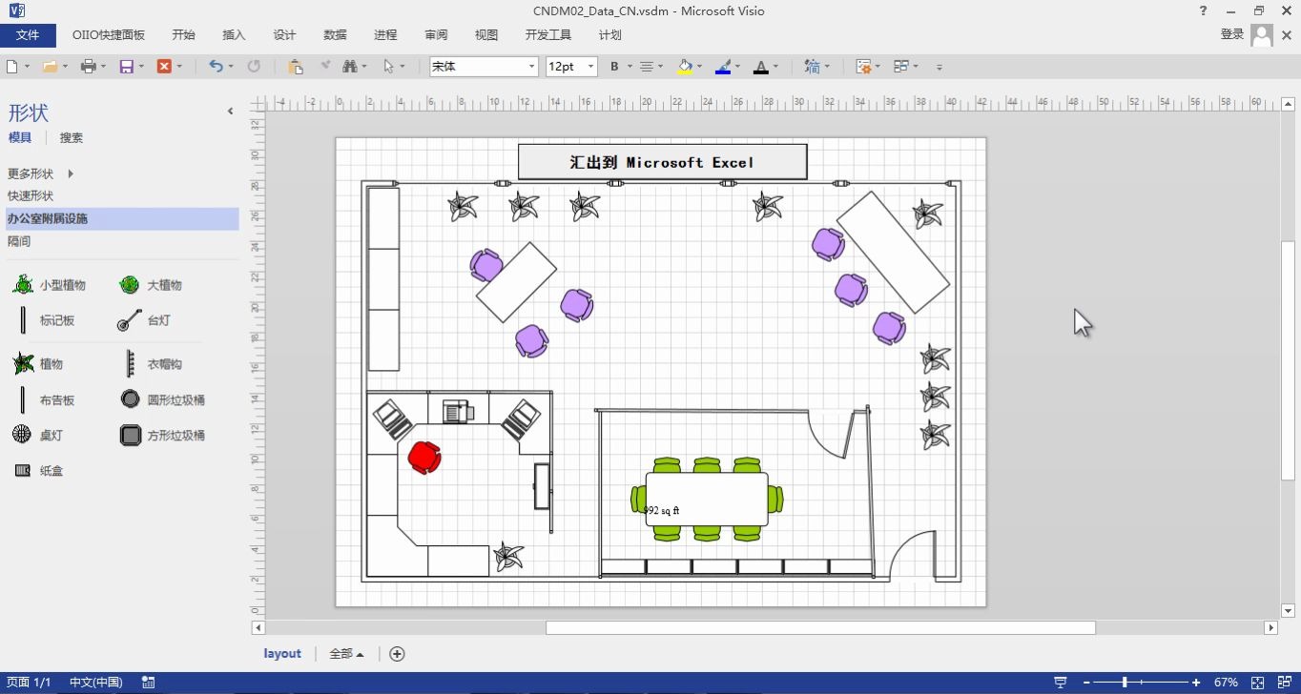Click the Undo arrow icon
The width and height of the screenshot is (1301, 694).
216,67
